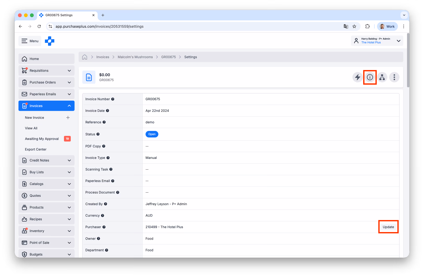The image size is (424, 277).
Task: Click the home icon in breadcrumb
Action: [x=85, y=57]
